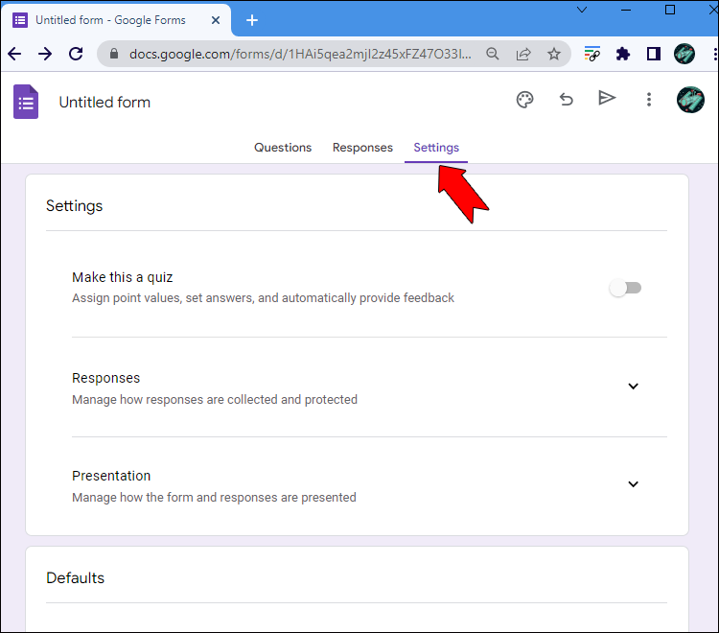Click the undo arrow icon
This screenshot has height=633, width=719.
(566, 100)
